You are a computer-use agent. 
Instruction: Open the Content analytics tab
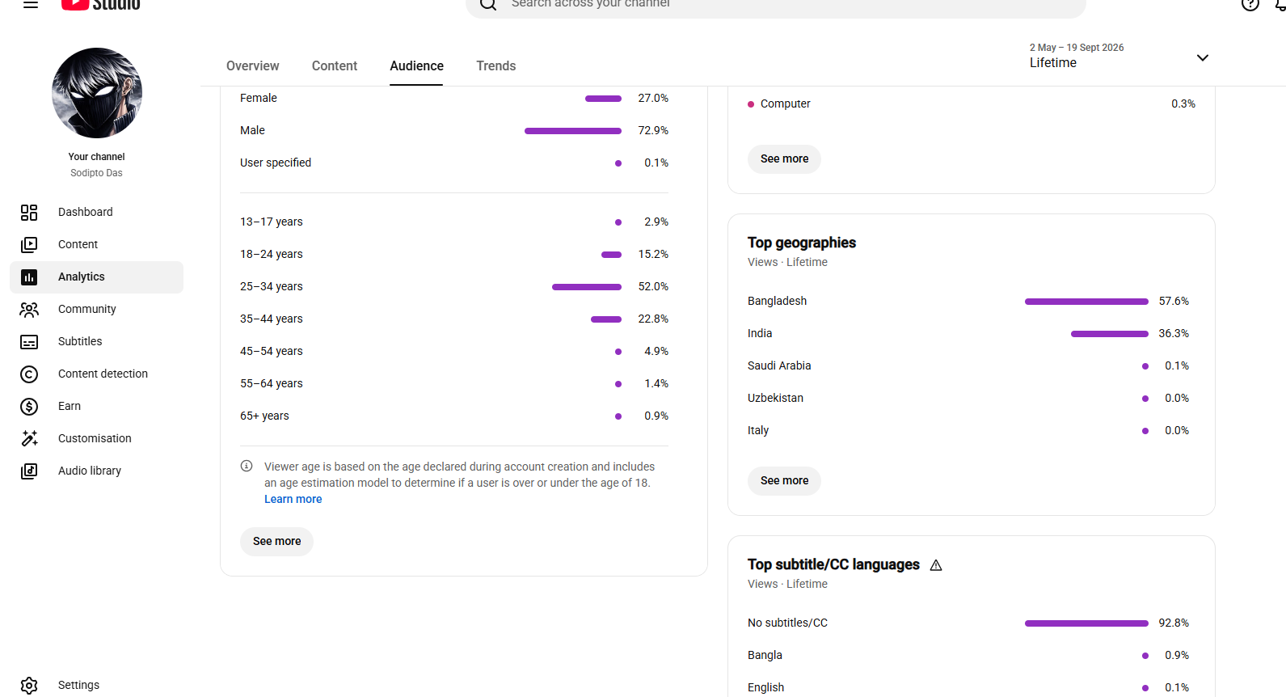[x=335, y=66]
